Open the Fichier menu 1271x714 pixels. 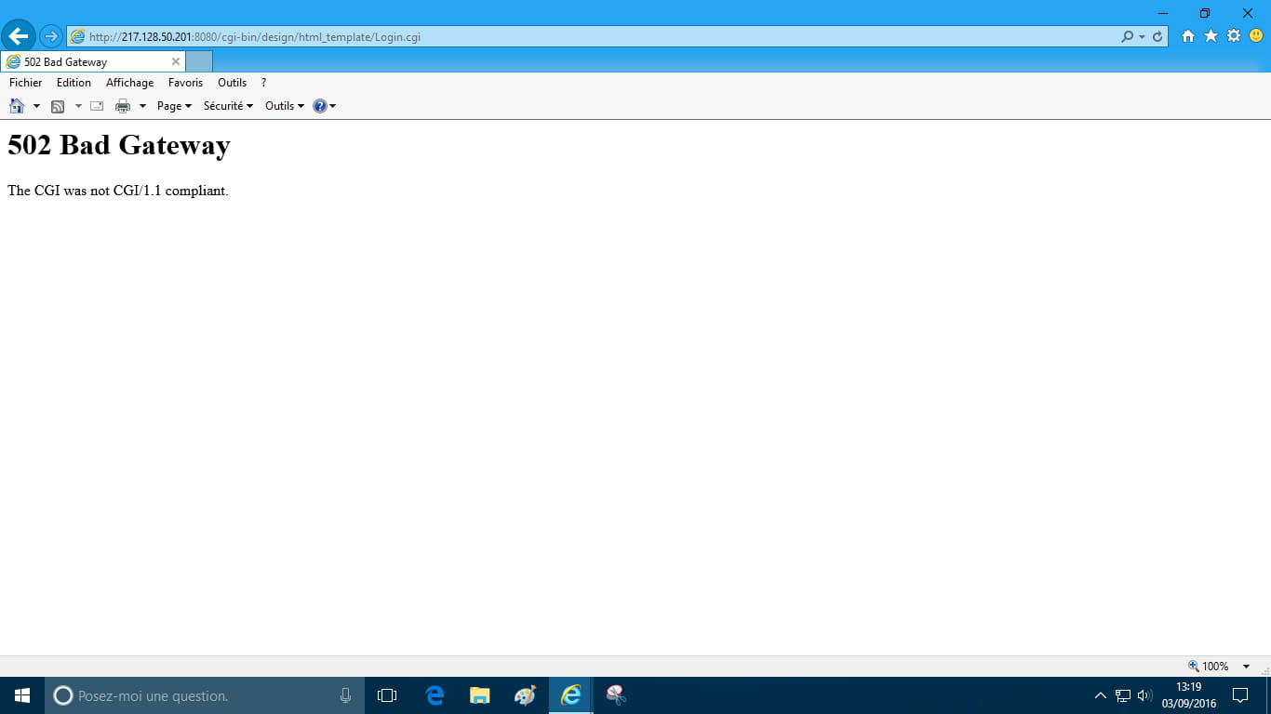(x=26, y=83)
